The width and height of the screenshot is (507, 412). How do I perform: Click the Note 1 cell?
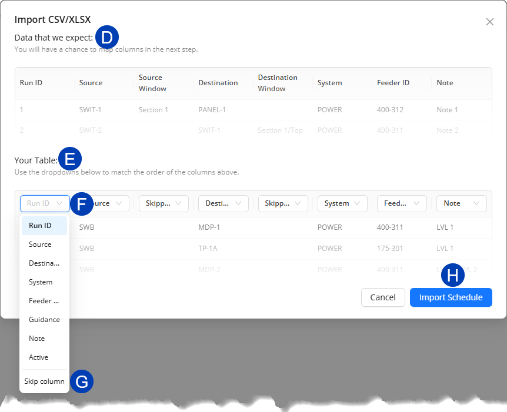click(447, 110)
